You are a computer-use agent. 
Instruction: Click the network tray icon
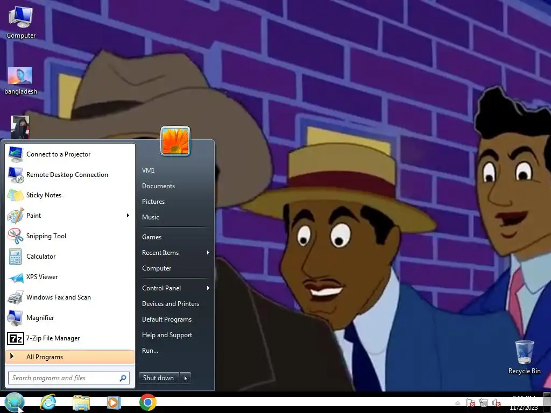[484, 403]
